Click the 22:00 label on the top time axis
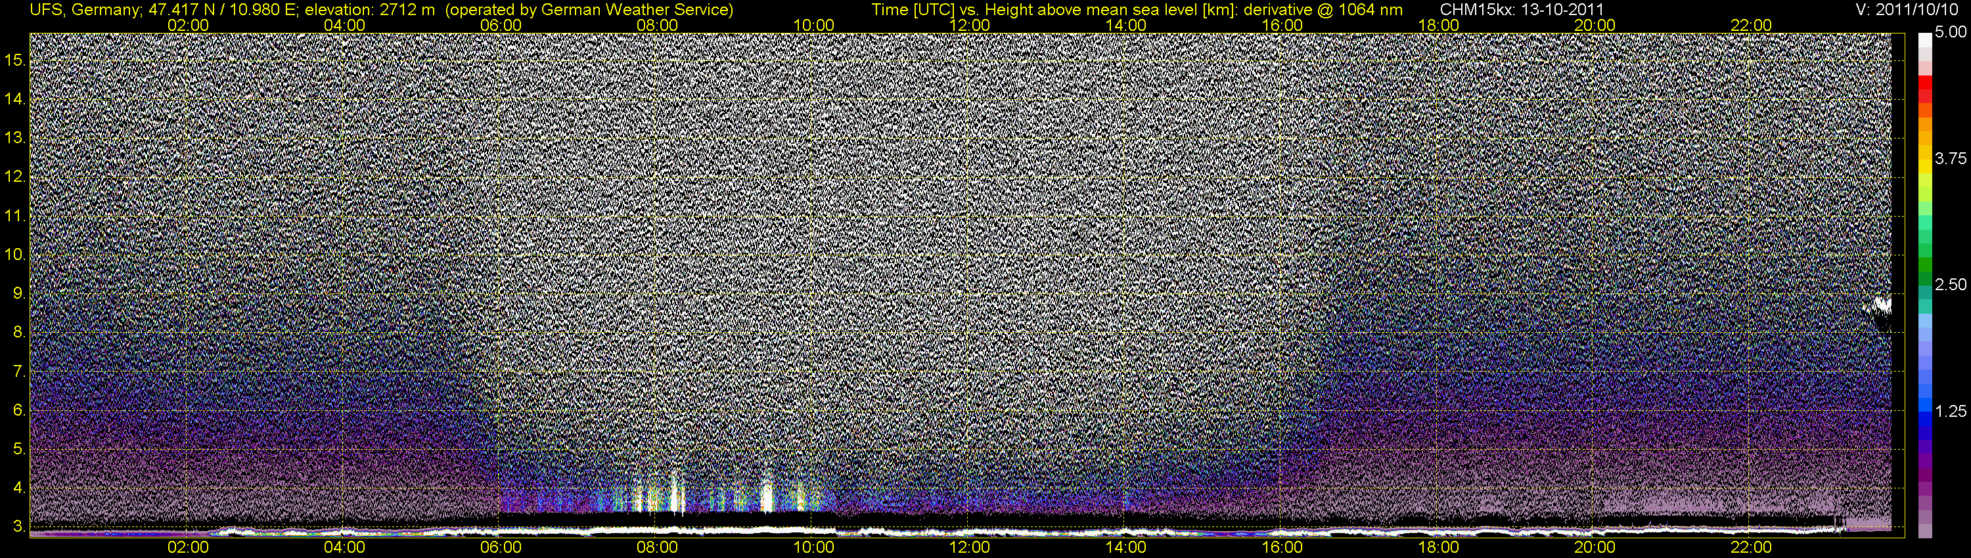The height and width of the screenshot is (558, 1971). point(1752,25)
